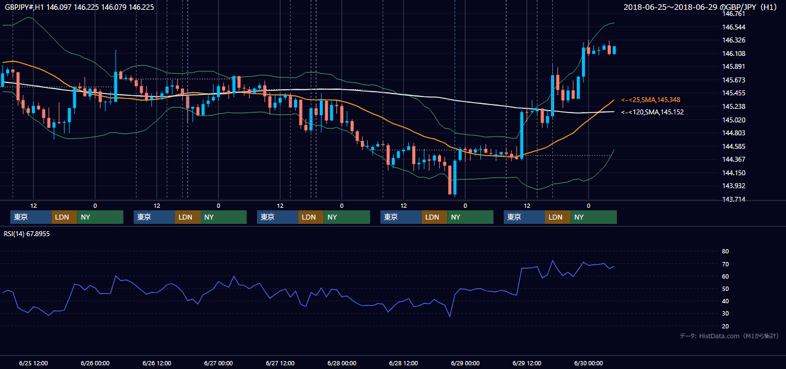Select the rightmost NY session block
The height and width of the screenshot is (369, 786).
pos(593,217)
